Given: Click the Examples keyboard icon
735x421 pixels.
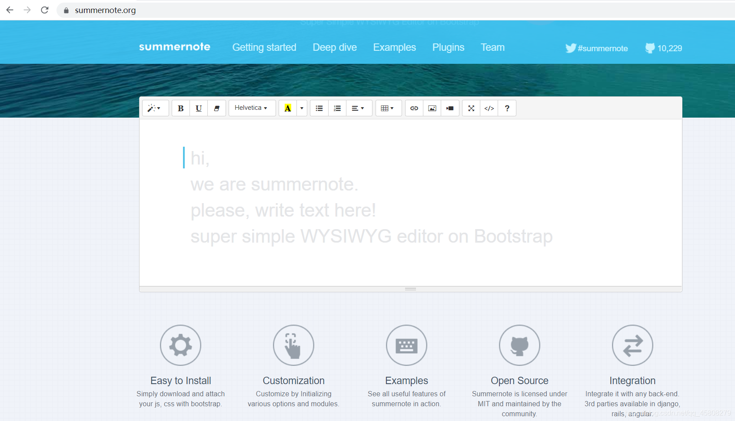Looking at the screenshot, I should pos(406,345).
